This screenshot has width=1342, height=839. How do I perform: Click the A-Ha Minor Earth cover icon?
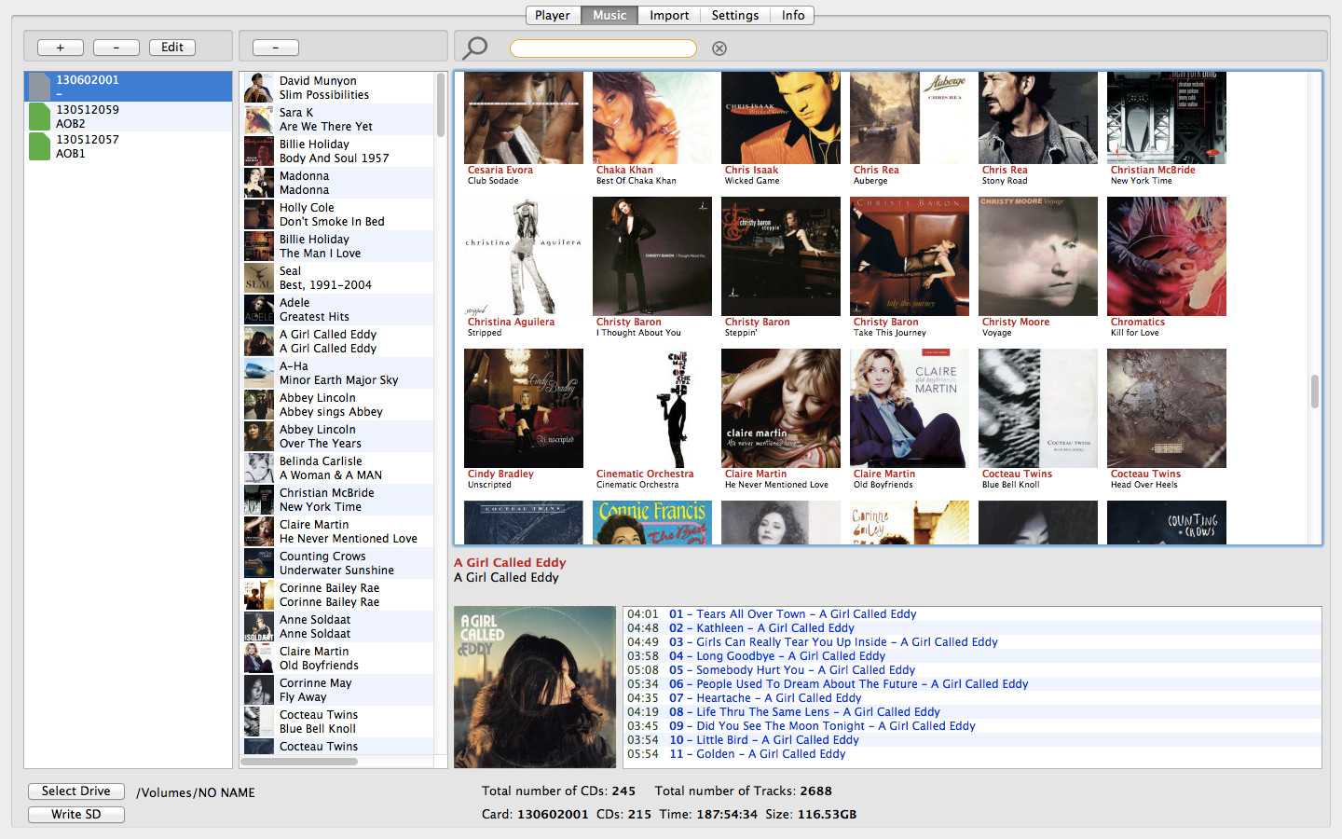click(258, 373)
